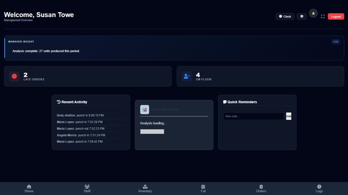Add a new reminder note
The width and height of the screenshot is (348, 195).
tap(288, 116)
